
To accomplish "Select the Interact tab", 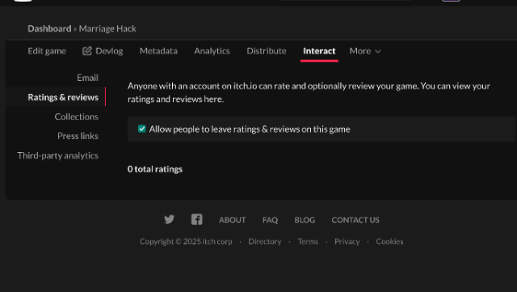I will 319,51.
